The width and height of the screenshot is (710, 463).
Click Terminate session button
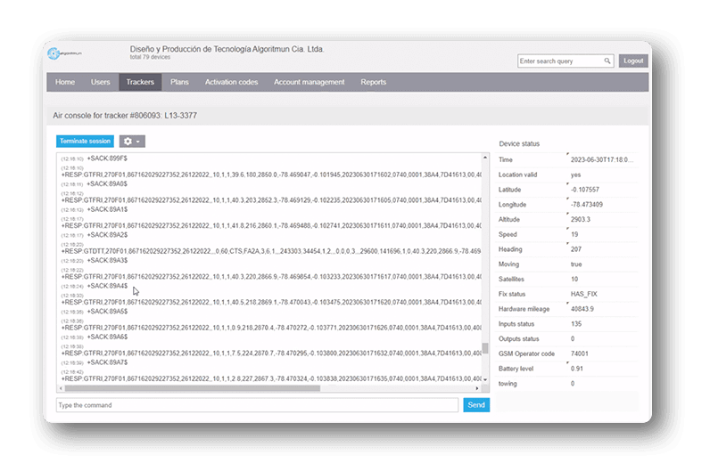point(85,141)
